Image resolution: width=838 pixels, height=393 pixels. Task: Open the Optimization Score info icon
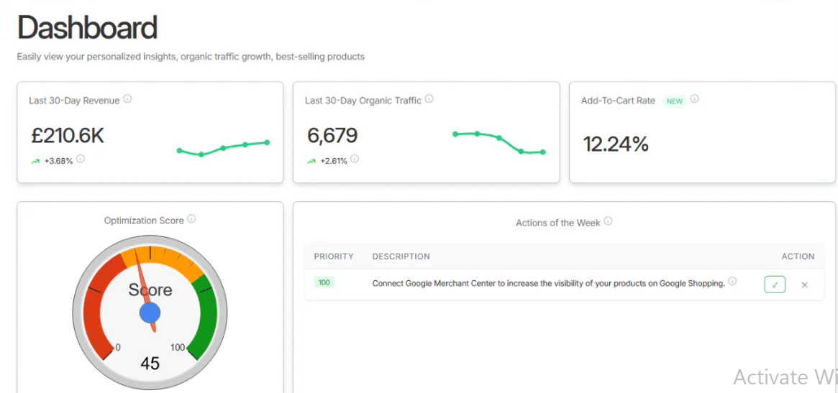coord(191,219)
